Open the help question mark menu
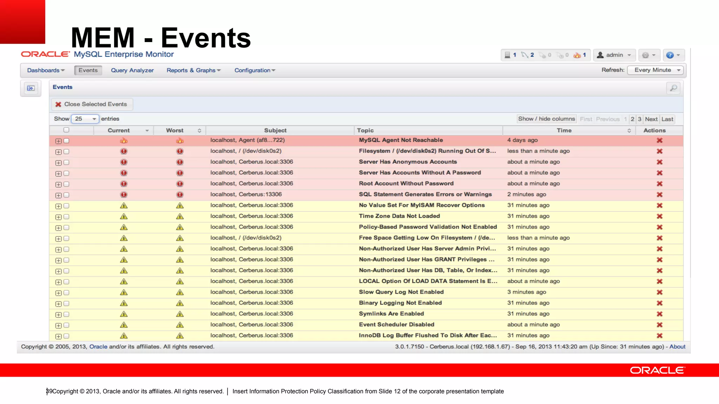719x404 pixels. click(673, 55)
